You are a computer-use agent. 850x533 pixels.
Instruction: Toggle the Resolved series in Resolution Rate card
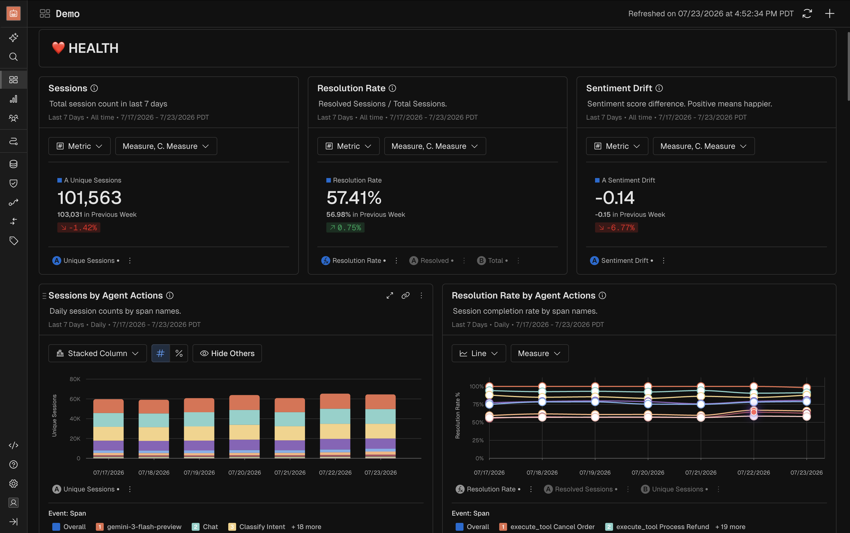(x=431, y=261)
